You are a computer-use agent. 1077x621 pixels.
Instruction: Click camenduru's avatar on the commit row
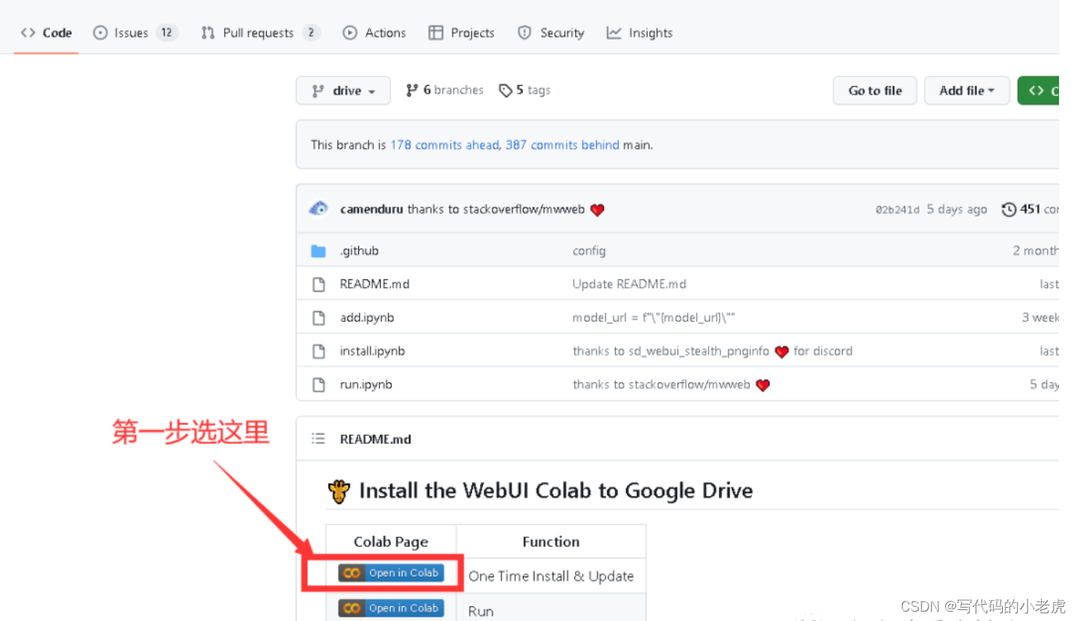(x=318, y=208)
